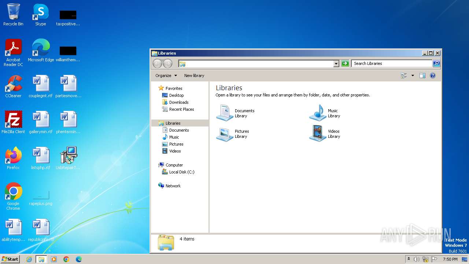The width and height of the screenshot is (469, 264).
Task: Select Videos in the navigation tree
Action: point(171,151)
